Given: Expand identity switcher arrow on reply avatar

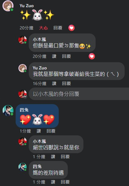Looking at the screenshot, I should point(25,97).
